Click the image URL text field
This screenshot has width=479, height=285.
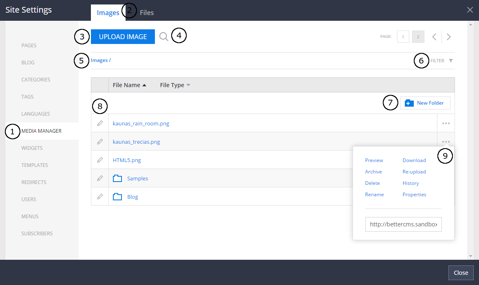coord(403,224)
